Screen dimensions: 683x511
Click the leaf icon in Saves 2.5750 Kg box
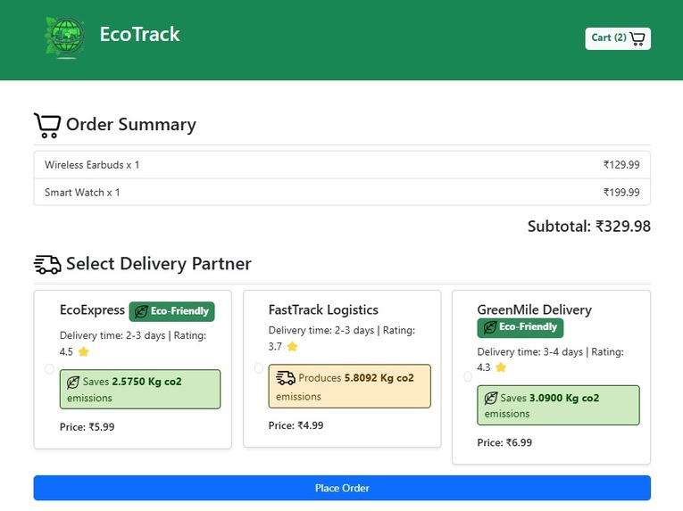(73, 383)
